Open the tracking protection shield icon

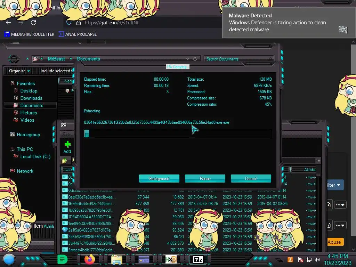coord(69,23)
